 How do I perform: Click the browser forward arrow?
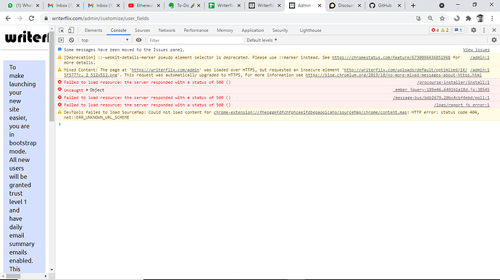(20, 19)
